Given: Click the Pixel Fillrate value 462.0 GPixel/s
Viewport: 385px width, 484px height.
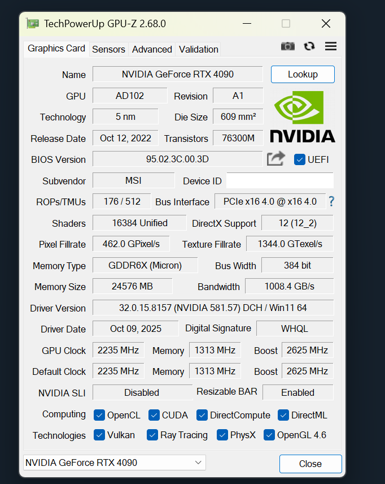Looking at the screenshot, I should (131, 244).
